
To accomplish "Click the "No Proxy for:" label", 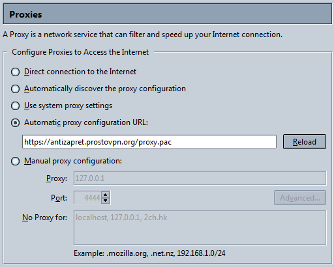I will [x=44, y=218].
